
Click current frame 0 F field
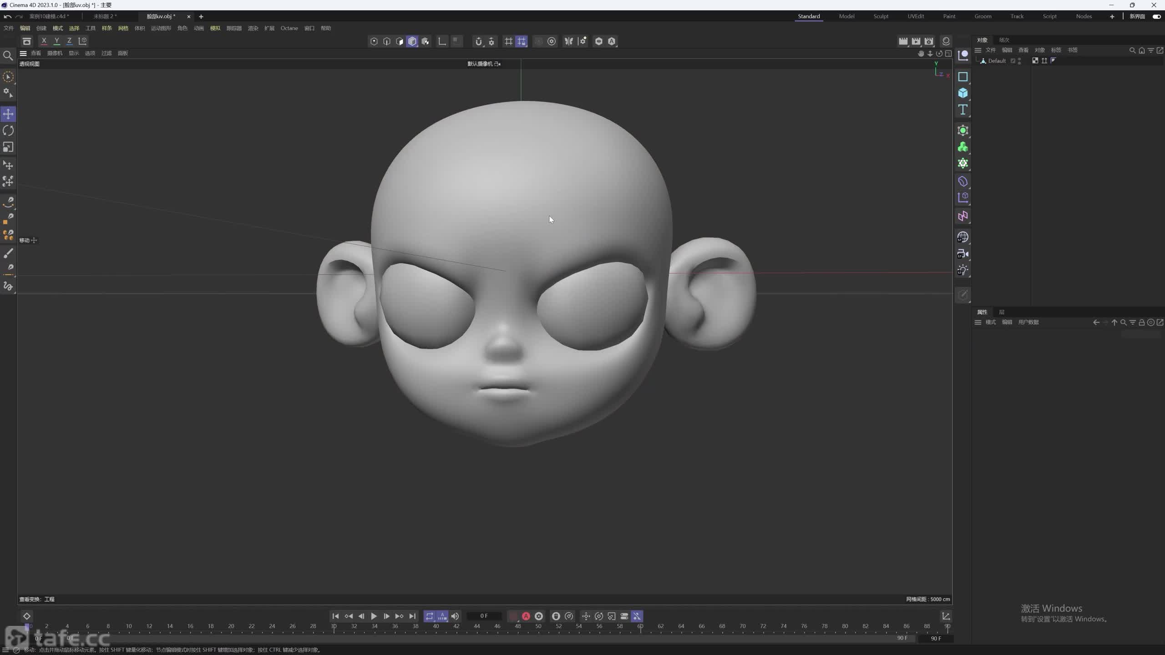(484, 616)
